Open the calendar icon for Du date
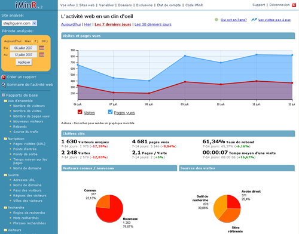The image size is (299, 234). 42,48
